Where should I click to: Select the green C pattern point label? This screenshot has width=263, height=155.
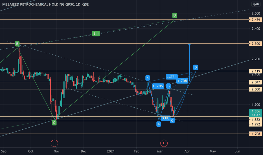(x=54, y=123)
